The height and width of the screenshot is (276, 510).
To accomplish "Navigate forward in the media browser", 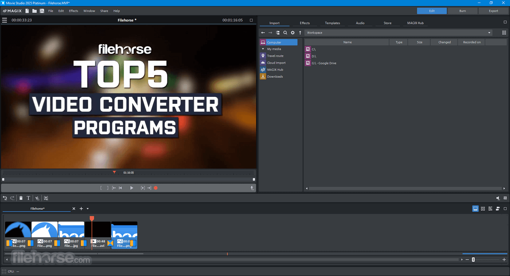I will (x=270, y=33).
